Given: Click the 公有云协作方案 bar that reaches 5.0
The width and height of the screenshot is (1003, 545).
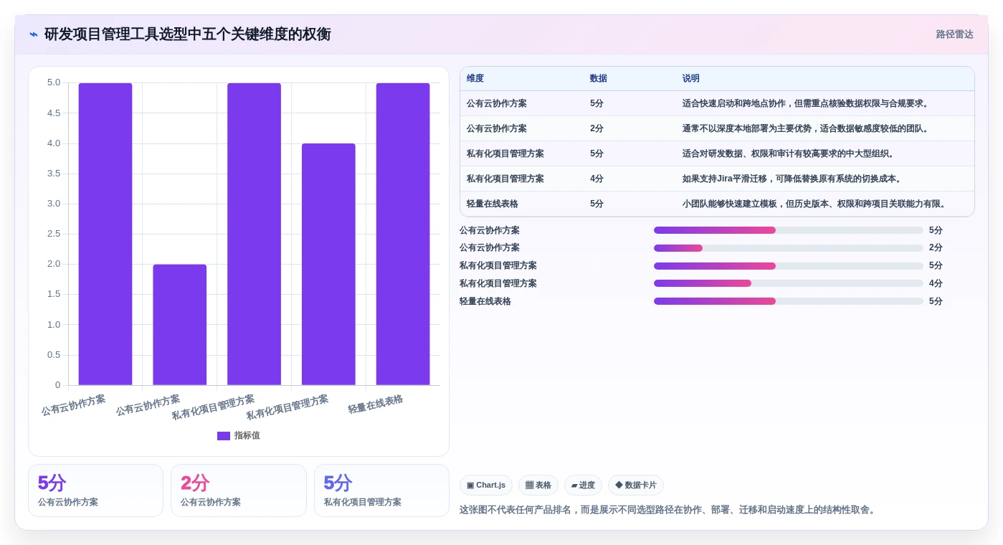Looking at the screenshot, I should (x=105, y=234).
